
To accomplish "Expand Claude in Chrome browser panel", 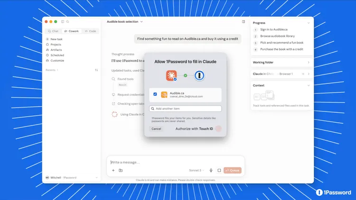I will 309,74.
